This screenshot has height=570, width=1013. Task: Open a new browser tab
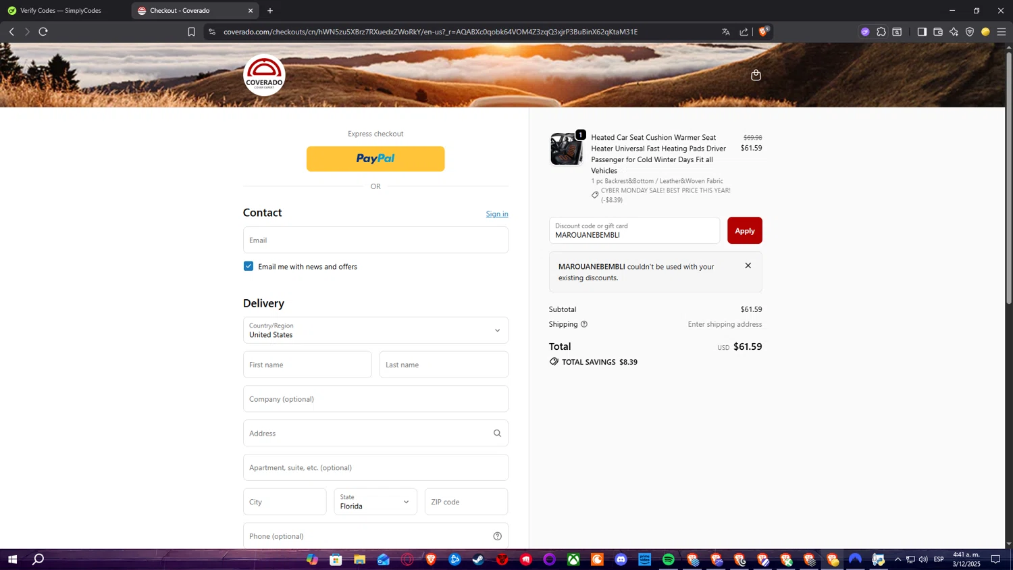(x=270, y=11)
